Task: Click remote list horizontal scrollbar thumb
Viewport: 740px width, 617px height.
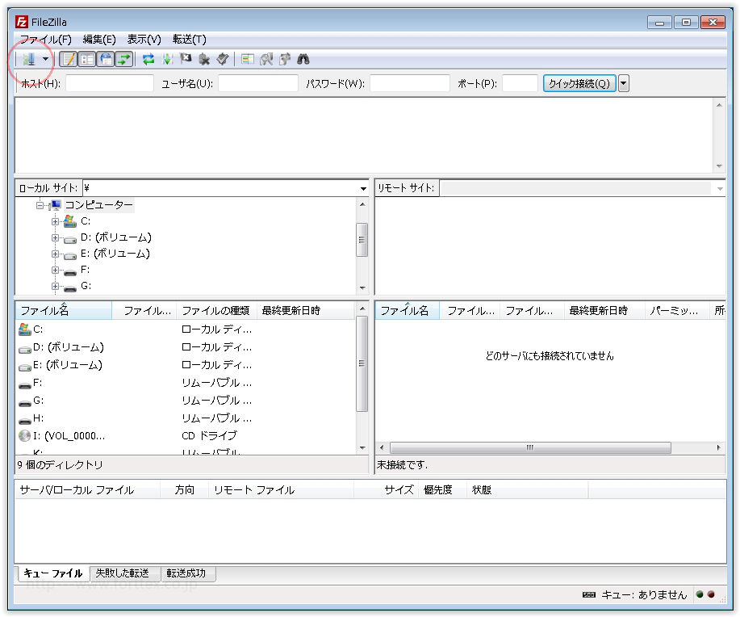Action: (x=530, y=447)
